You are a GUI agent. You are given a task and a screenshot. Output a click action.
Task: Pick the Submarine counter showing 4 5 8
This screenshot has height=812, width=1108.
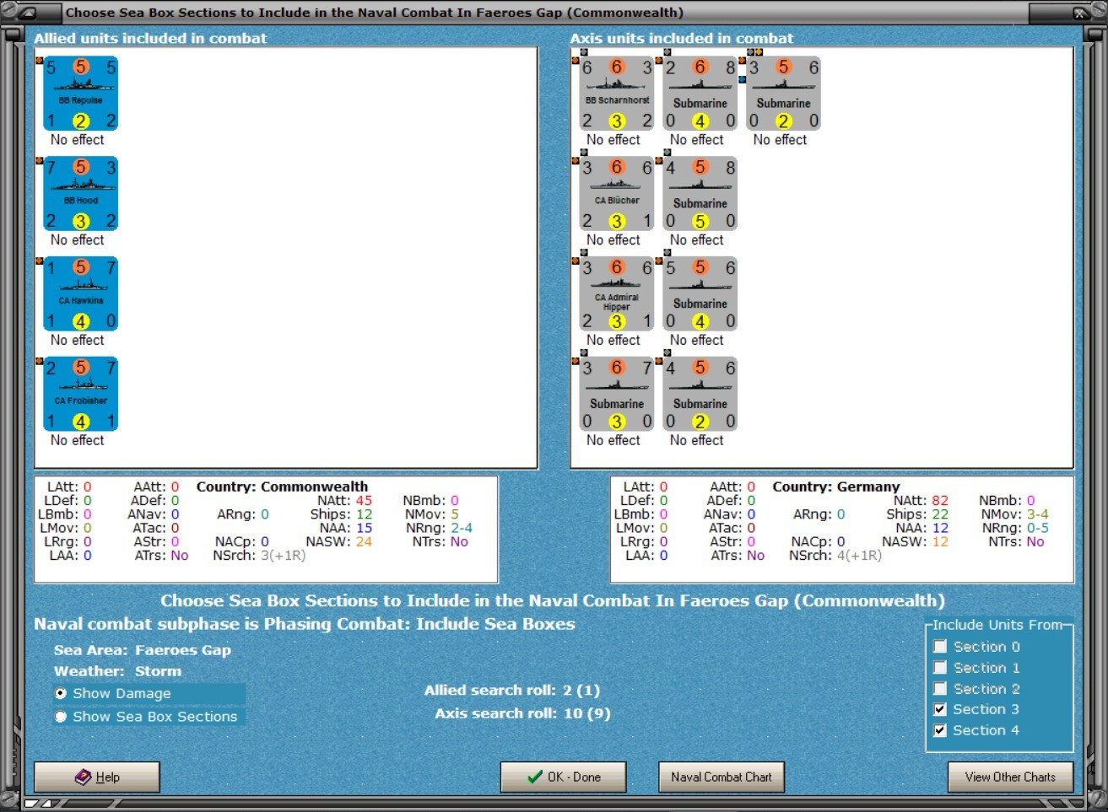pos(700,194)
